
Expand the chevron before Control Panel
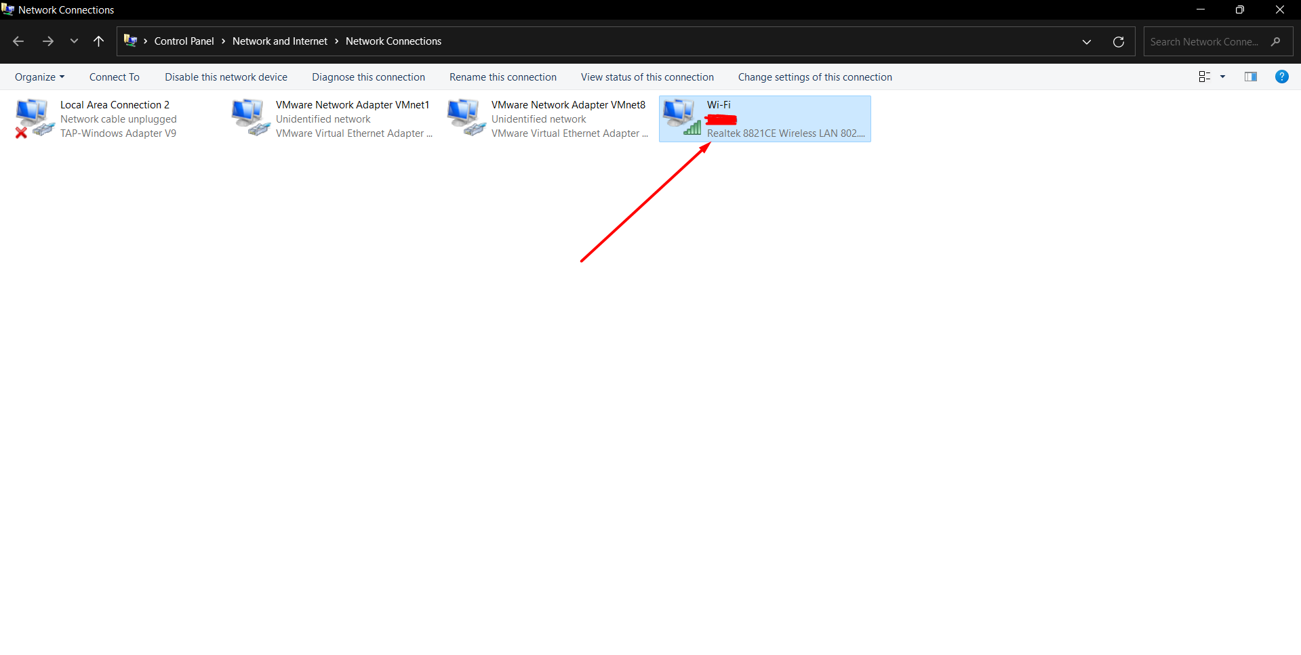point(145,41)
